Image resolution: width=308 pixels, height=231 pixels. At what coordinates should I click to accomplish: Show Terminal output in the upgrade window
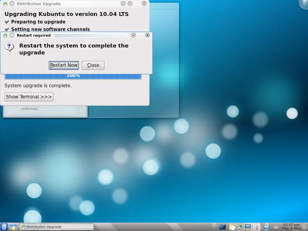(x=29, y=97)
